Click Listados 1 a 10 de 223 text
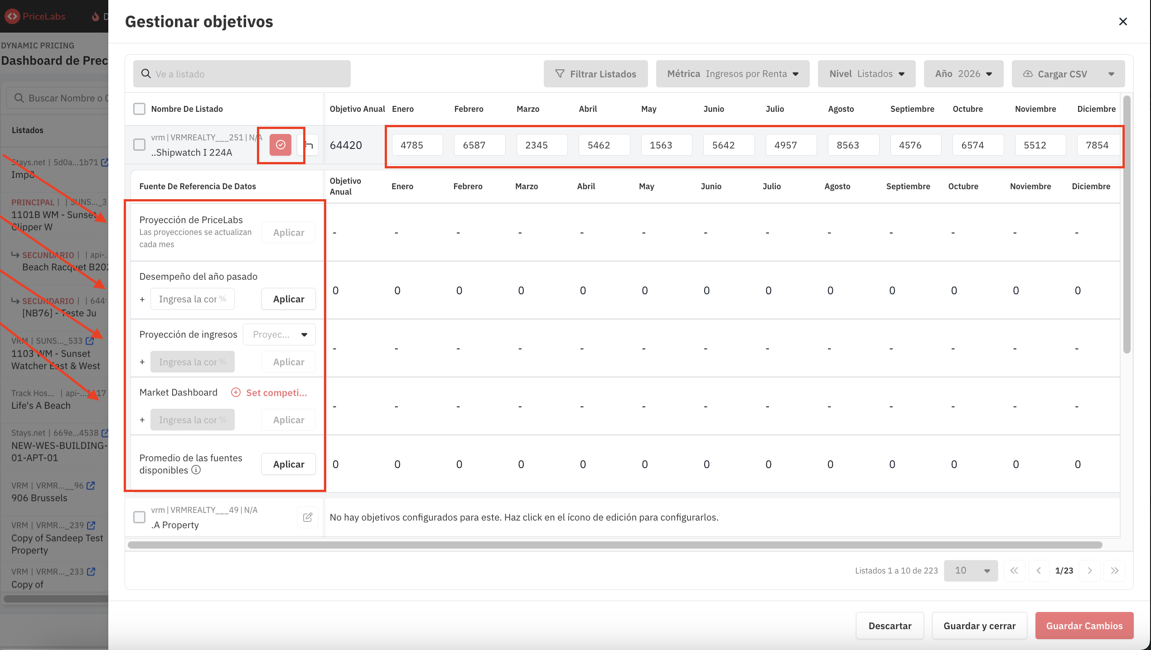 [896, 570]
